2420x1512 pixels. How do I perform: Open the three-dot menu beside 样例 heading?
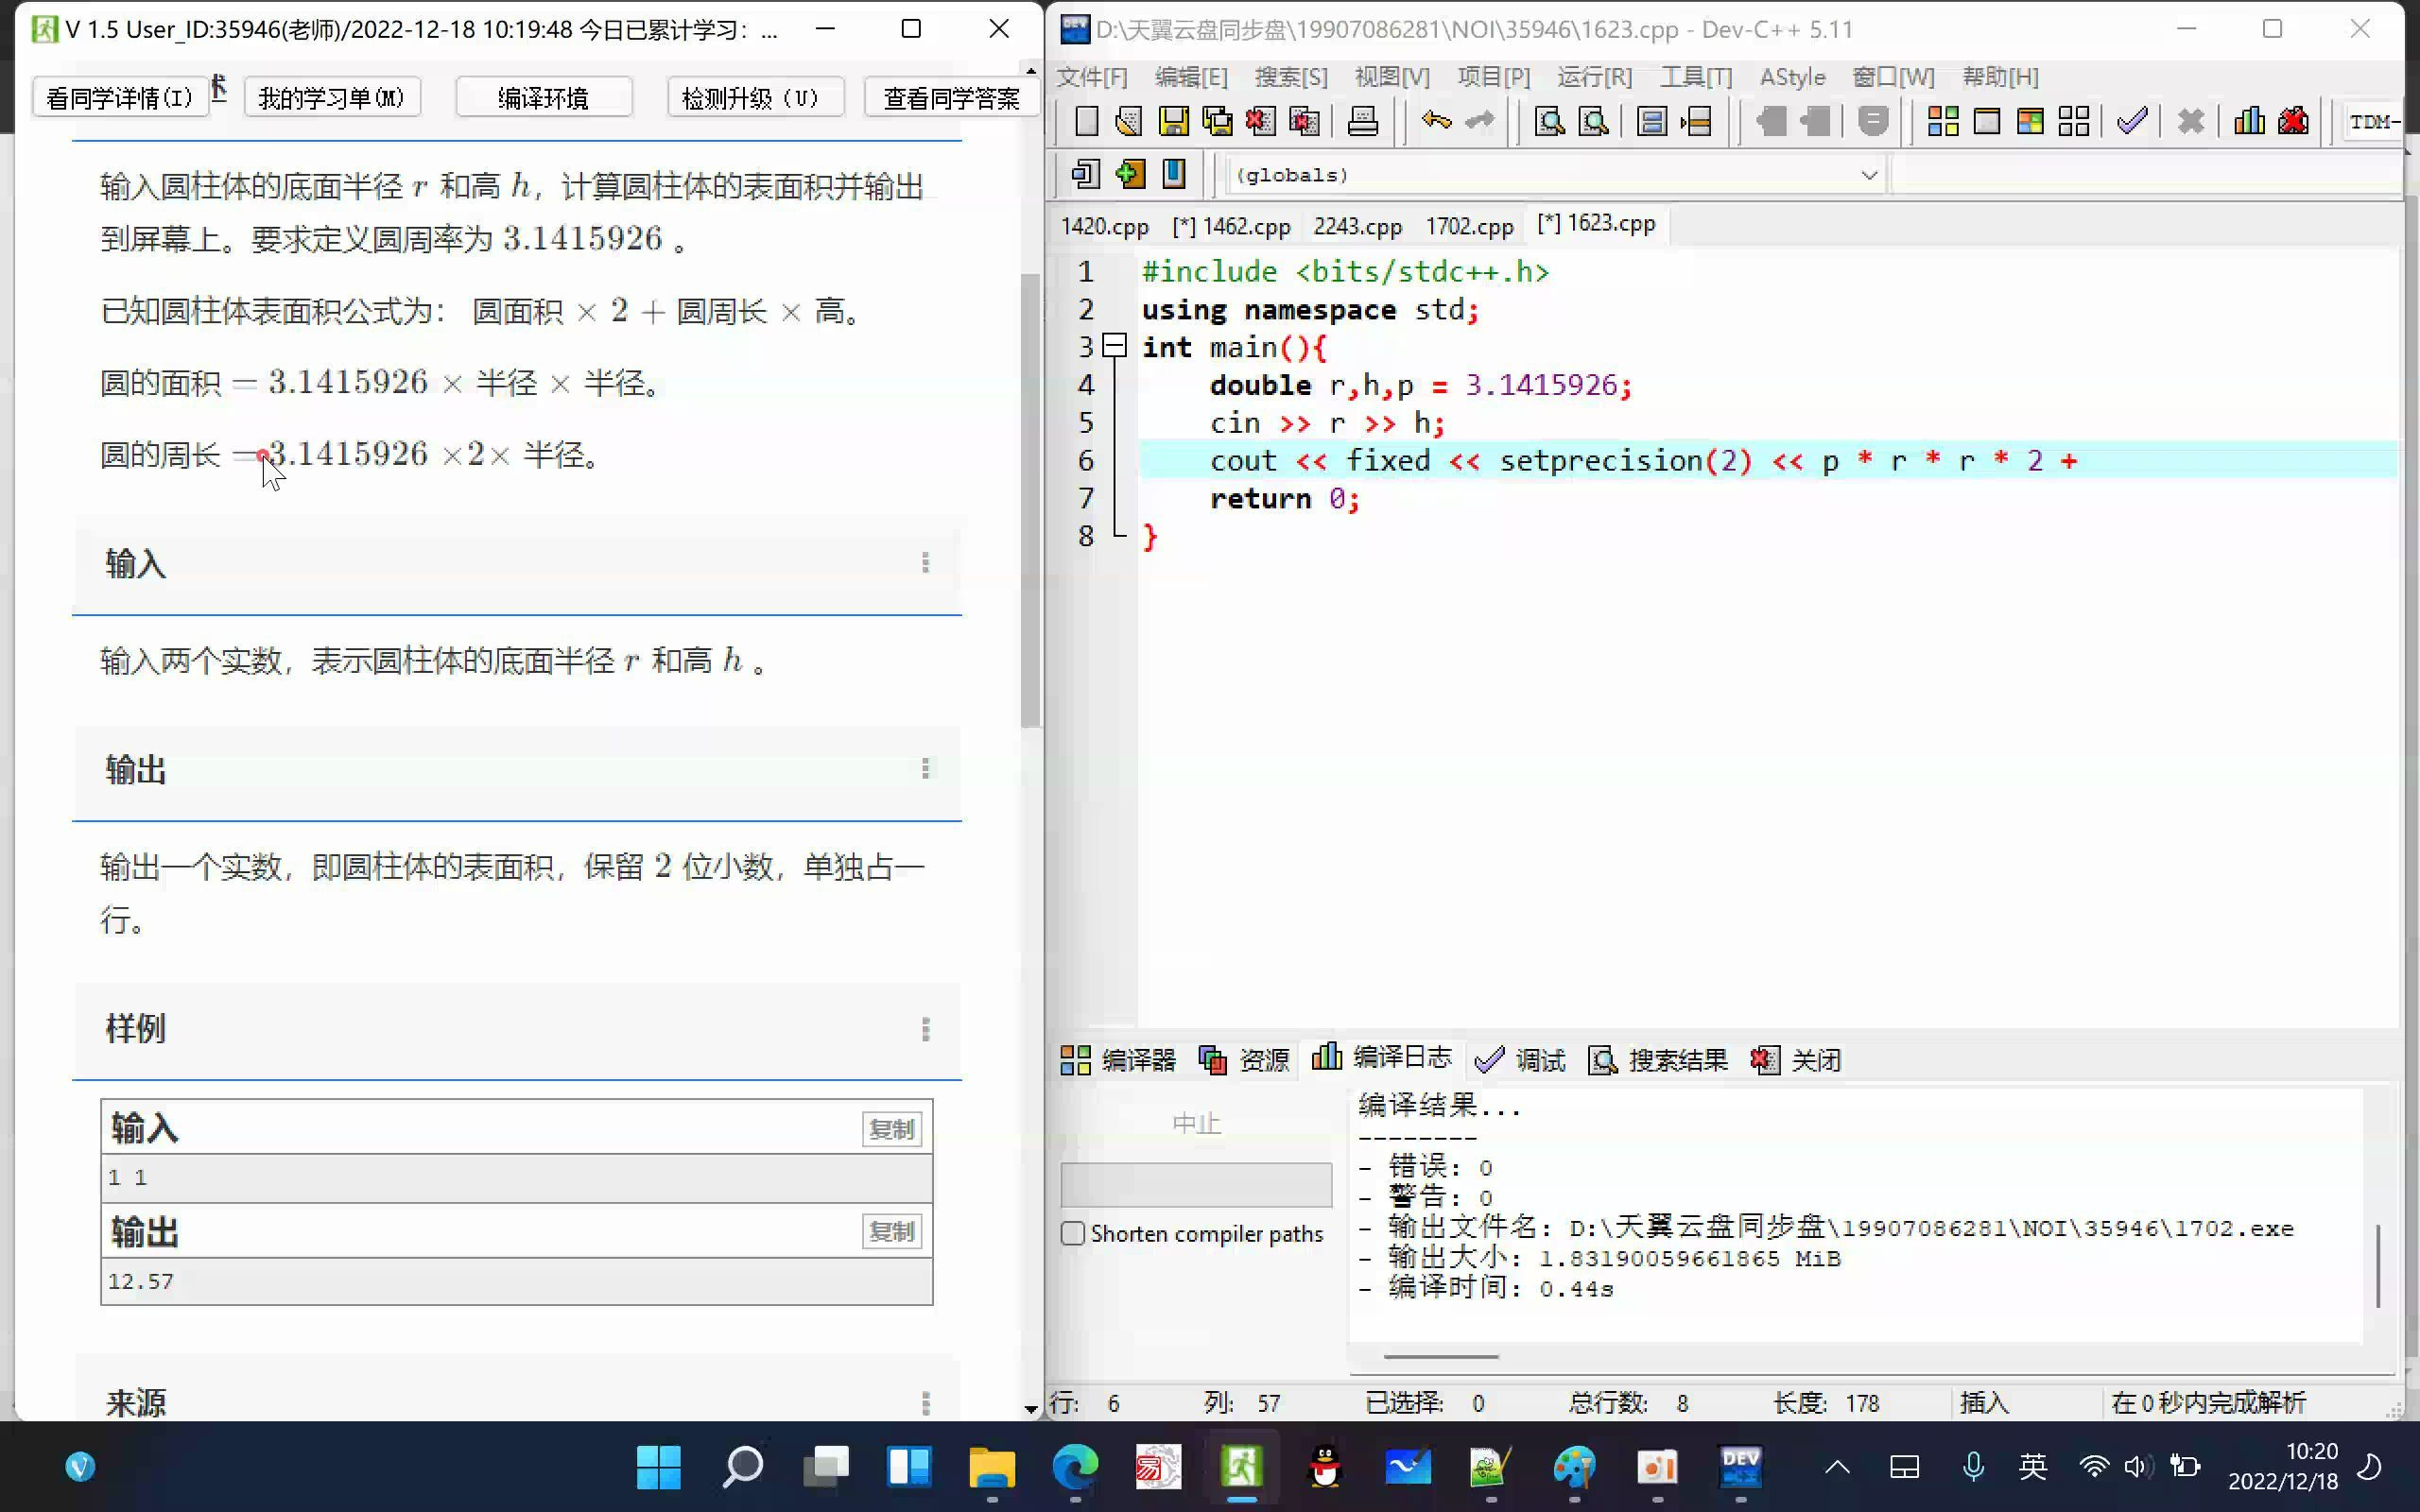pyautogui.click(x=925, y=1029)
